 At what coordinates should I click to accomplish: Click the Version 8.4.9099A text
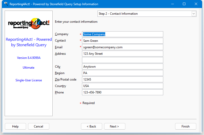tap(29, 58)
